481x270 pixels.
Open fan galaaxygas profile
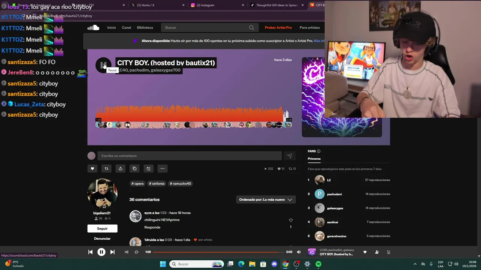[335, 208]
